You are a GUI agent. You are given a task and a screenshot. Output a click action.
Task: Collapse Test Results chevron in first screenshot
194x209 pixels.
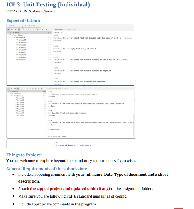point(8,32)
